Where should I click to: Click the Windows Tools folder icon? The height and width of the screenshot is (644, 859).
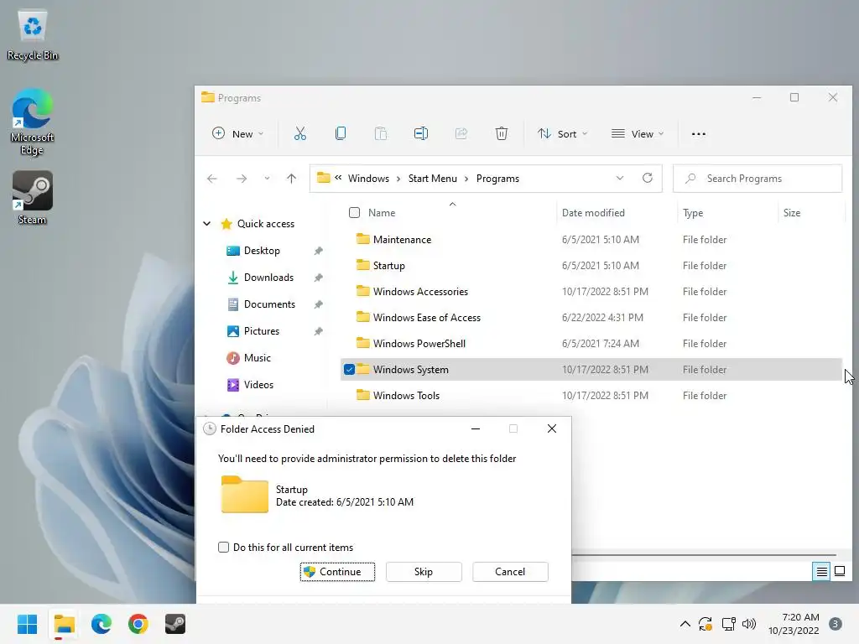pos(362,395)
